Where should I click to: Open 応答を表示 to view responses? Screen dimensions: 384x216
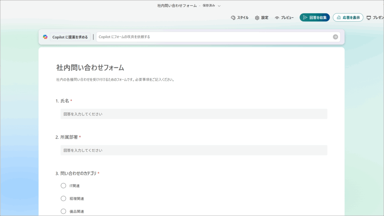[348, 18]
